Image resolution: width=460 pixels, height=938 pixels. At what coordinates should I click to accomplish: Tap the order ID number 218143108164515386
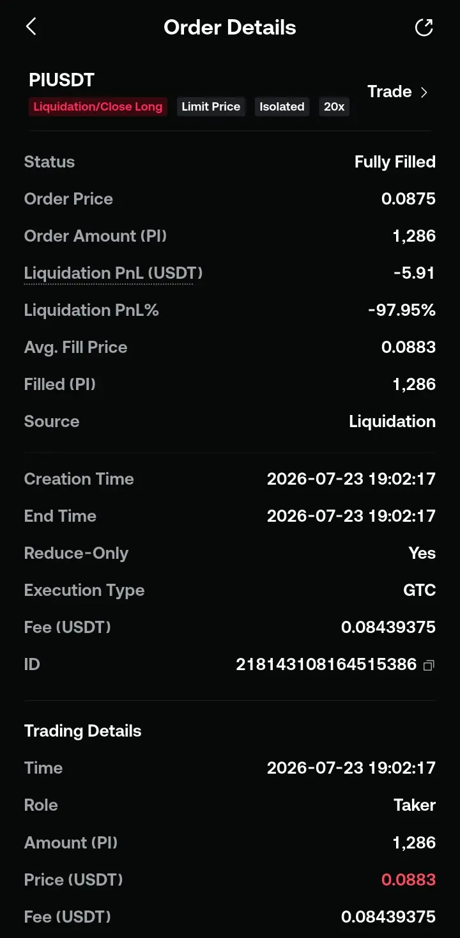point(326,664)
